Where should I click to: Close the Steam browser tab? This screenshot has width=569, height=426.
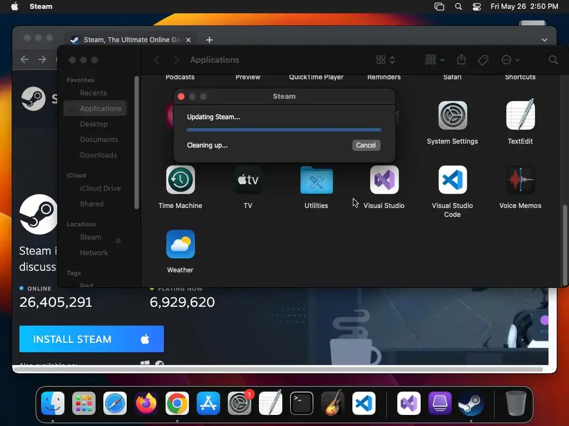pyautogui.click(x=188, y=40)
